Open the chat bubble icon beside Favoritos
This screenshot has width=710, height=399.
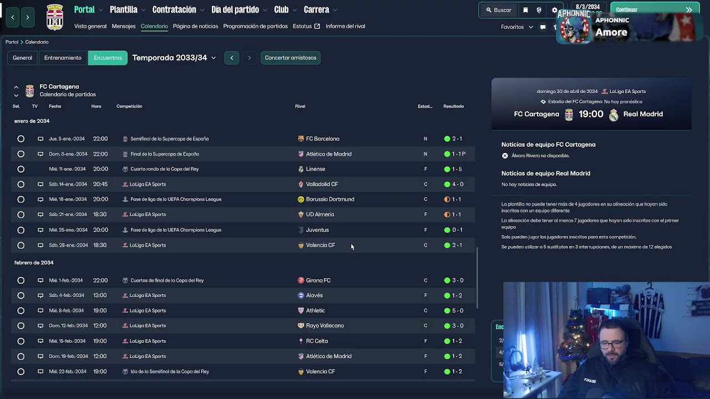[x=542, y=27]
